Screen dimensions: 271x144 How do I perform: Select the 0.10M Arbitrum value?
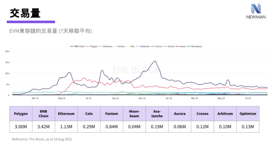(225, 127)
